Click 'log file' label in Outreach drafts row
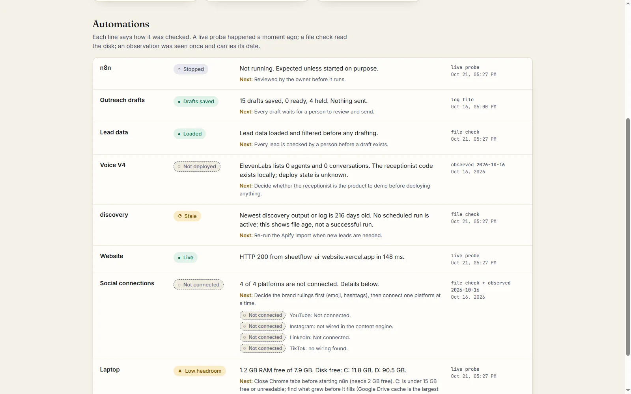Image resolution: width=631 pixels, height=394 pixels. (x=462, y=100)
